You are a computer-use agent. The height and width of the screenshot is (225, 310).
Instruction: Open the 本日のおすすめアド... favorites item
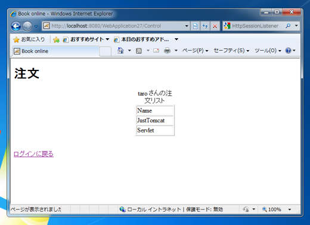click(141, 39)
